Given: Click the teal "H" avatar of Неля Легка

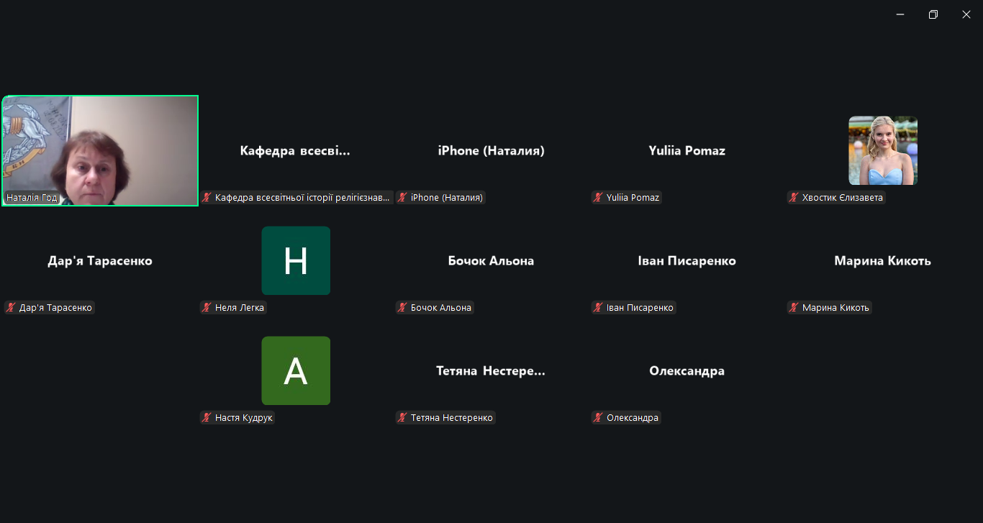Looking at the screenshot, I should point(296,260).
